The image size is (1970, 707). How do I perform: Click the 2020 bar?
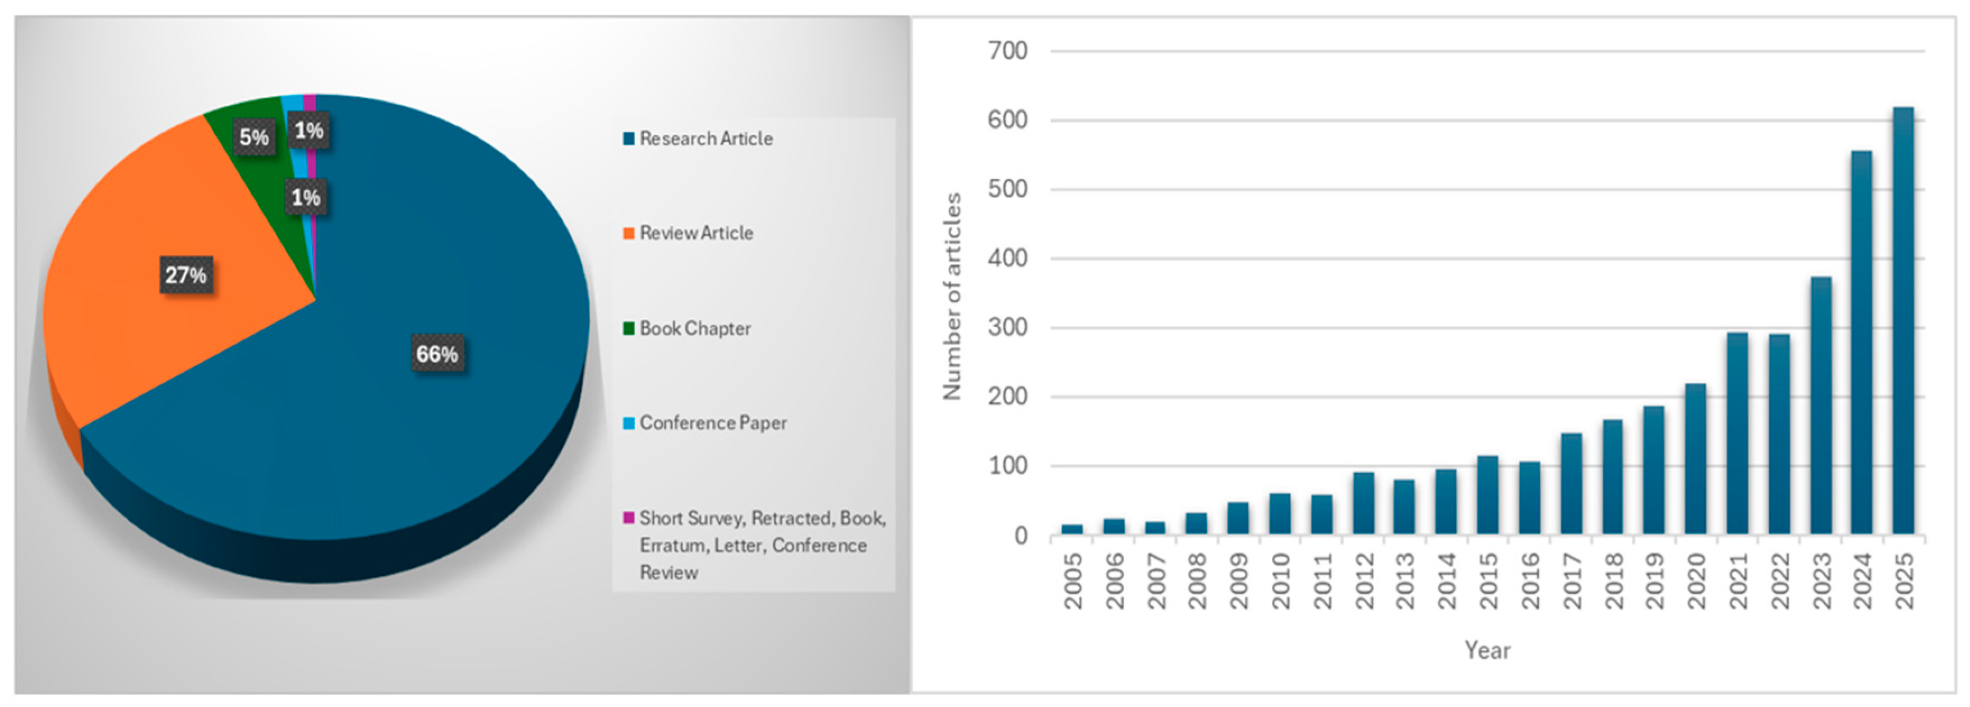[1695, 459]
